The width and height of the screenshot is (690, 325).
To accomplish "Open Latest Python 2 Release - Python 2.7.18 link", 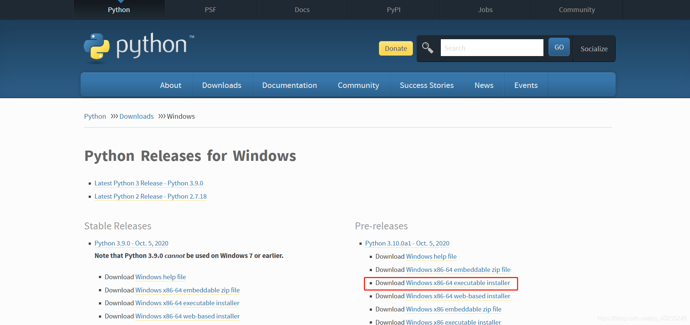I will point(151,196).
